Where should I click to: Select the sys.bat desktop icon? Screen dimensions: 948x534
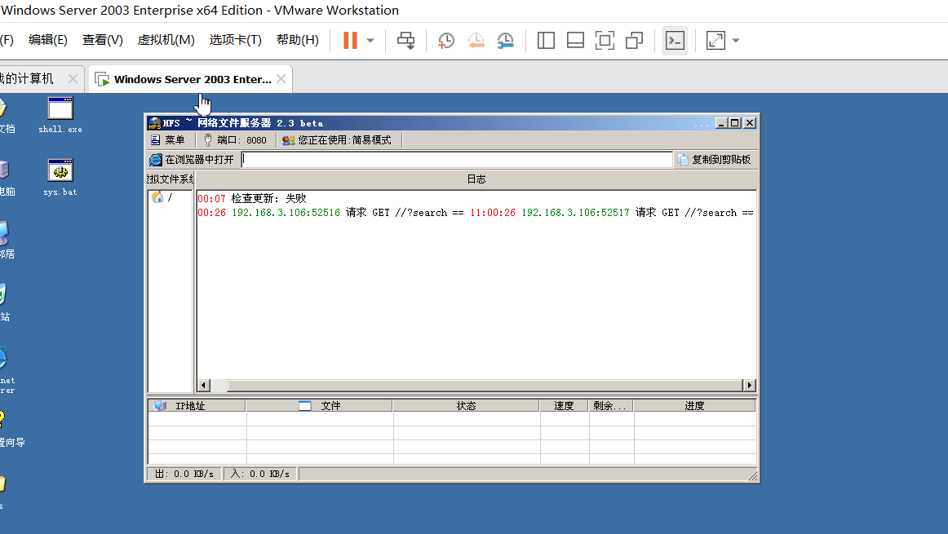pyautogui.click(x=60, y=178)
